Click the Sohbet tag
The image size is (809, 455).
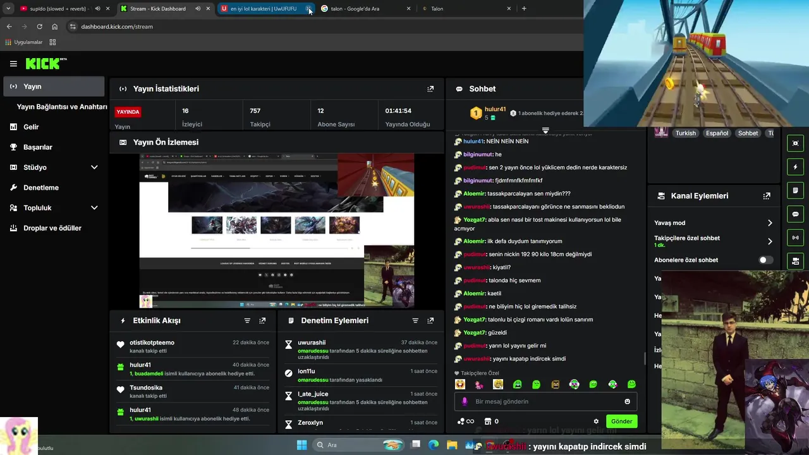tap(748, 133)
